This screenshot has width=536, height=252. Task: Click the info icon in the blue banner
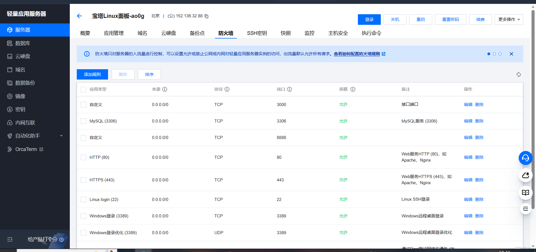coord(87,54)
